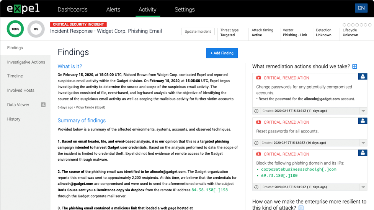Click Detection Unknown field
The width and height of the screenshot is (374, 210).
click(x=323, y=32)
